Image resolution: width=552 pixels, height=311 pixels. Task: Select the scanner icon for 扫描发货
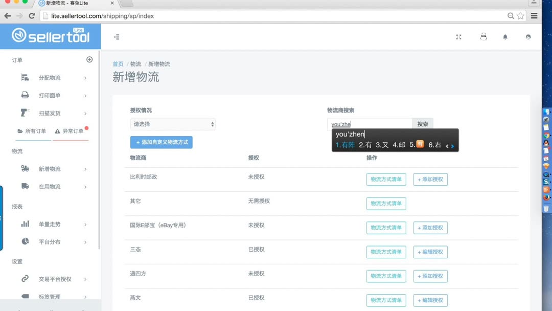[25, 113]
